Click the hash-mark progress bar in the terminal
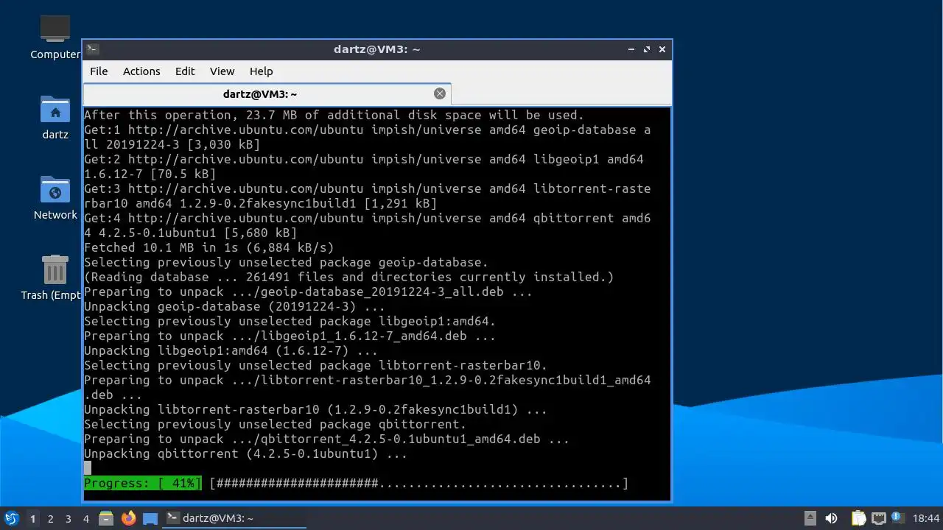The width and height of the screenshot is (943, 530). [419, 484]
